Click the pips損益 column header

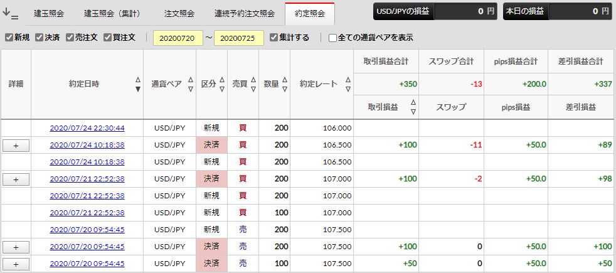516,107
